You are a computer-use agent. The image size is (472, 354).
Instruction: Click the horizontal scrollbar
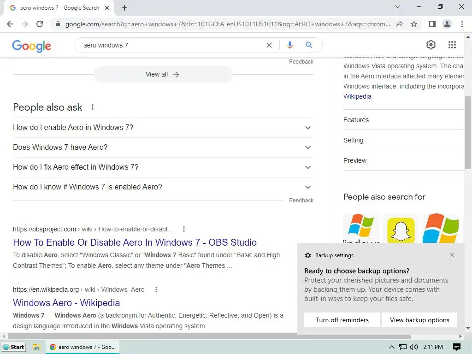tap(209, 336)
